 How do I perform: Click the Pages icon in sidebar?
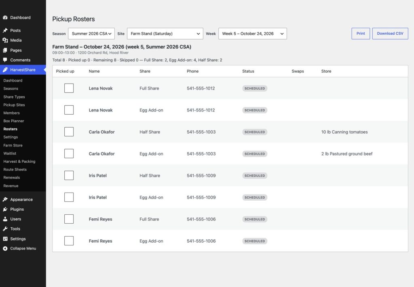5,50
